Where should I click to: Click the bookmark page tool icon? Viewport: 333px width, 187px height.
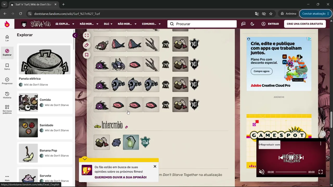[87, 55]
